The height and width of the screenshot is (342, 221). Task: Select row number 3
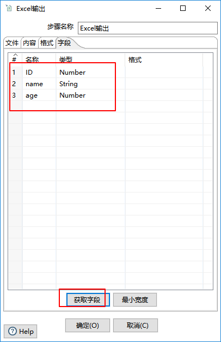pyautogui.click(x=15, y=95)
